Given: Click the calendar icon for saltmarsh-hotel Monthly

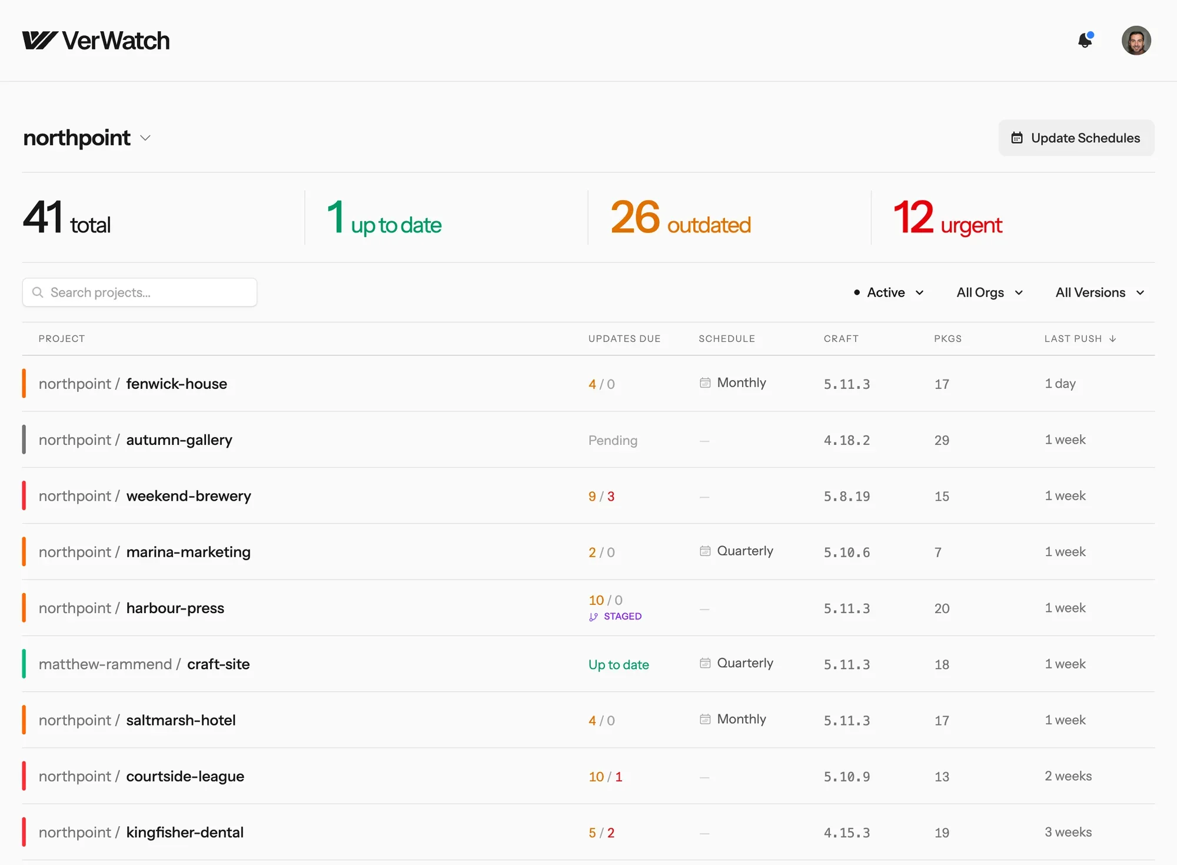Looking at the screenshot, I should 704,719.
